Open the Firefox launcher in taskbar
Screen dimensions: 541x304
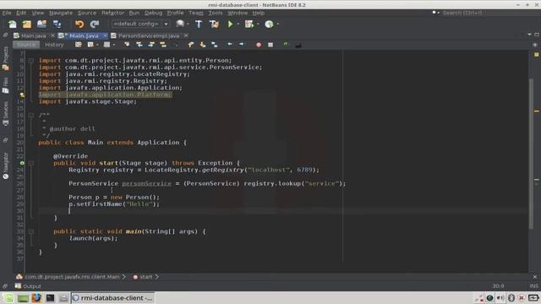pos(36,298)
